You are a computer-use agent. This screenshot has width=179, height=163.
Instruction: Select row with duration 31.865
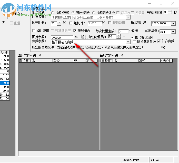(5, 64)
